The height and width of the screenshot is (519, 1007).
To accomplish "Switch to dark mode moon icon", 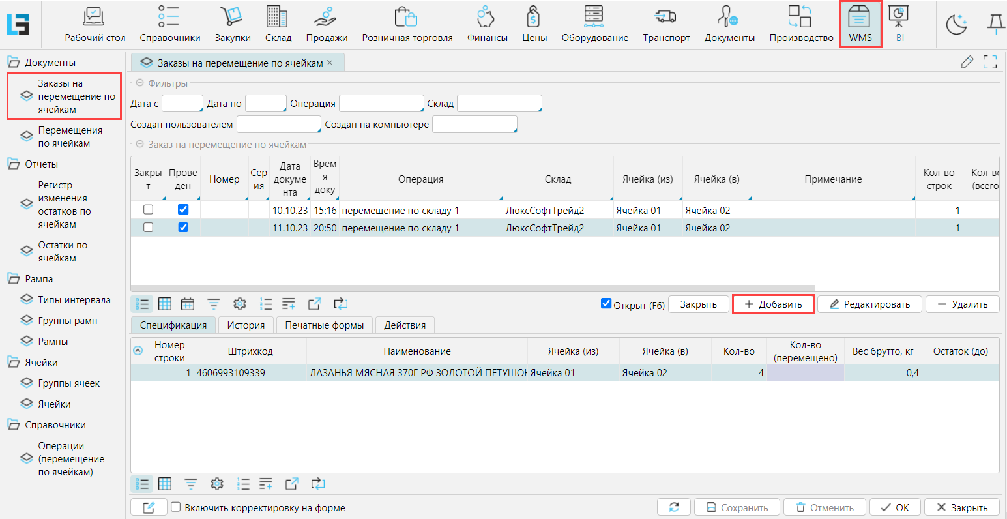I will (956, 25).
